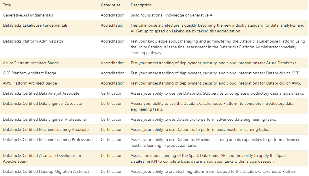Click the introductory data engineering tasks description

click(x=212, y=106)
